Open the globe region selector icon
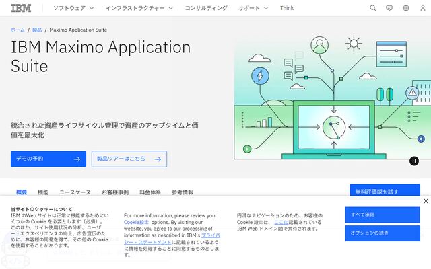This screenshot has height=269, width=431. coord(406,8)
